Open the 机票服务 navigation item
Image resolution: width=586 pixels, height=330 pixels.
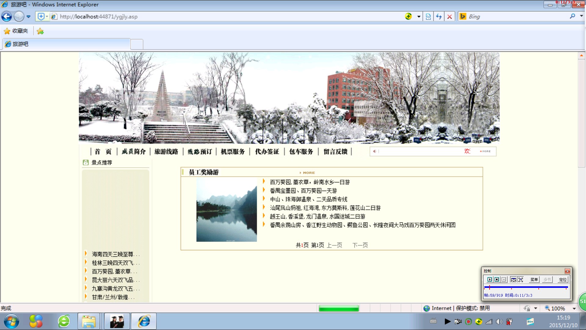pos(233,152)
